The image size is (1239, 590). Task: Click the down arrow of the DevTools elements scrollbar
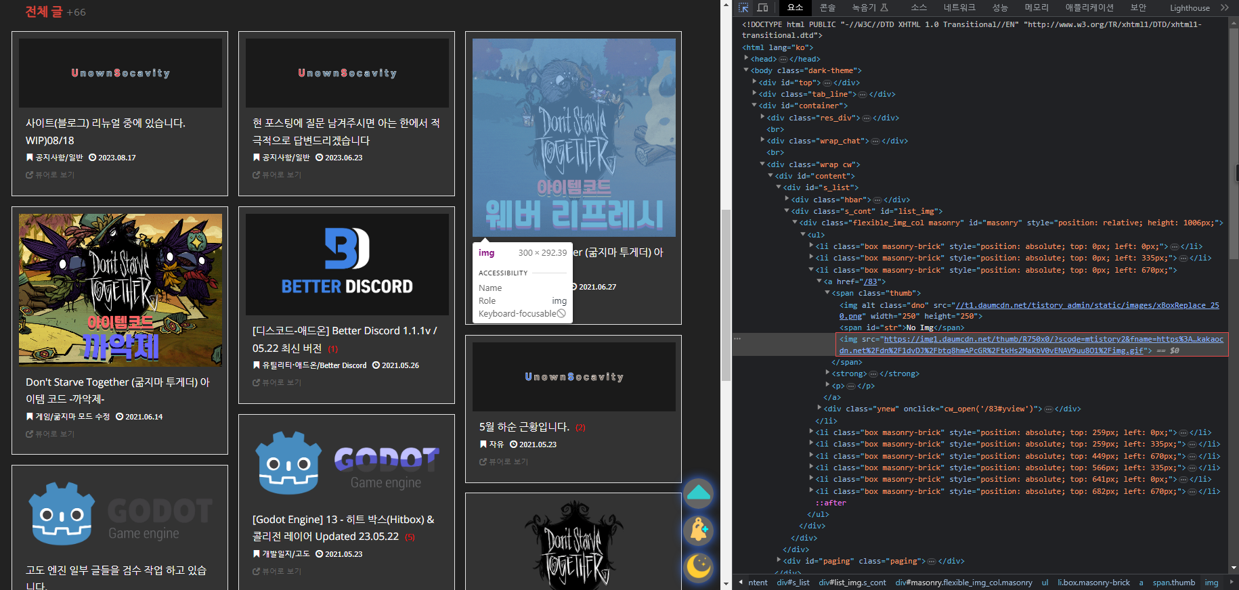pyautogui.click(x=1234, y=568)
